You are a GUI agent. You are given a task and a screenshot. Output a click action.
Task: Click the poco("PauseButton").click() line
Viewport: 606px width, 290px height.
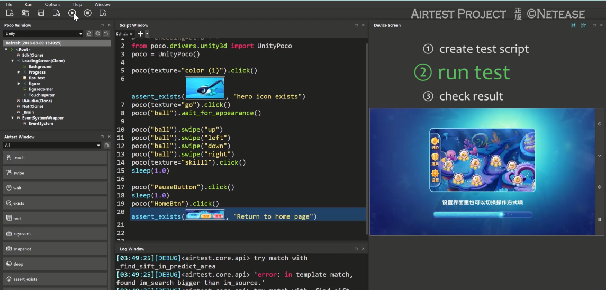(183, 187)
